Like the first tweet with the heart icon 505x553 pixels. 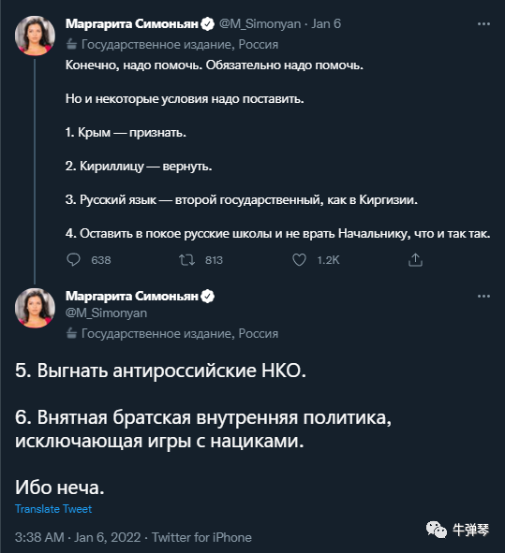pos(299,260)
